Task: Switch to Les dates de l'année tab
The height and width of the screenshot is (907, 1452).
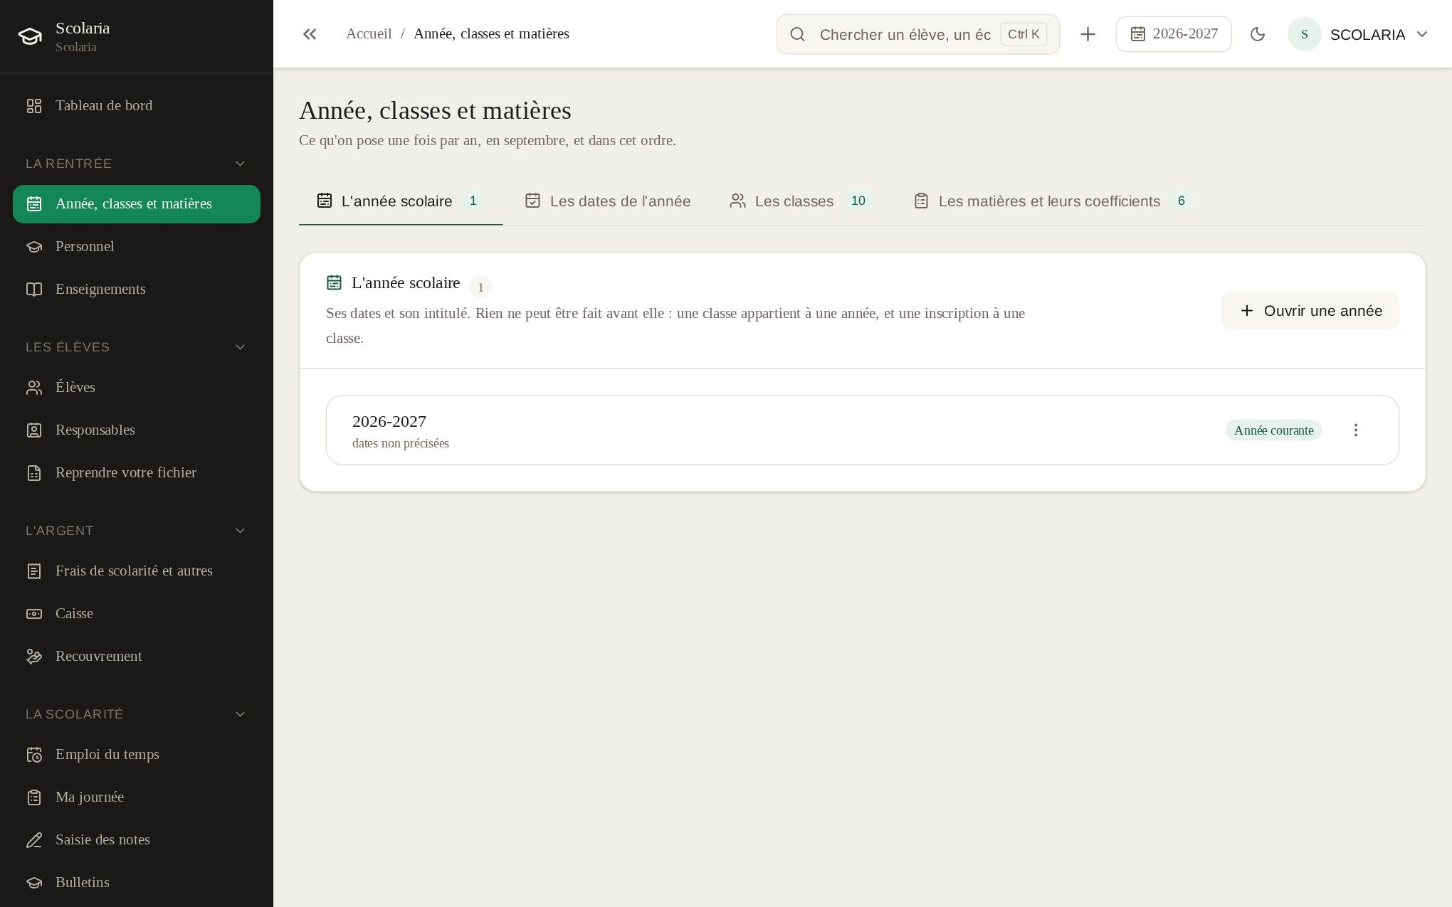Action: pyautogui.click(x=608, y=201)
